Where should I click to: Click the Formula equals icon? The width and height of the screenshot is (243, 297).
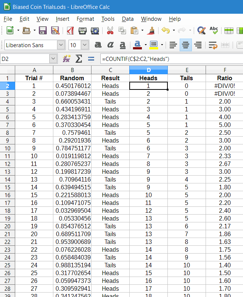(91, 59)
